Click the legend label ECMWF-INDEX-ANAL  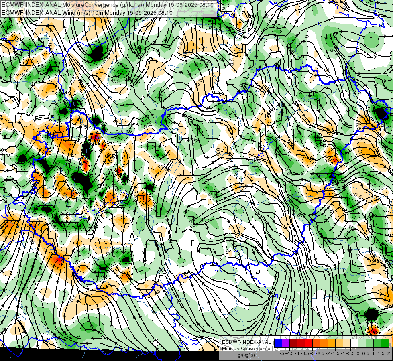click(246, 342)
